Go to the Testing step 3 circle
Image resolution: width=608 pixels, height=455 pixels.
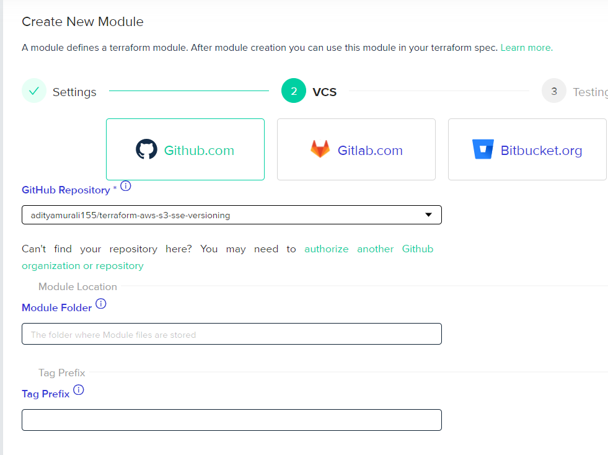coord(553,91)
